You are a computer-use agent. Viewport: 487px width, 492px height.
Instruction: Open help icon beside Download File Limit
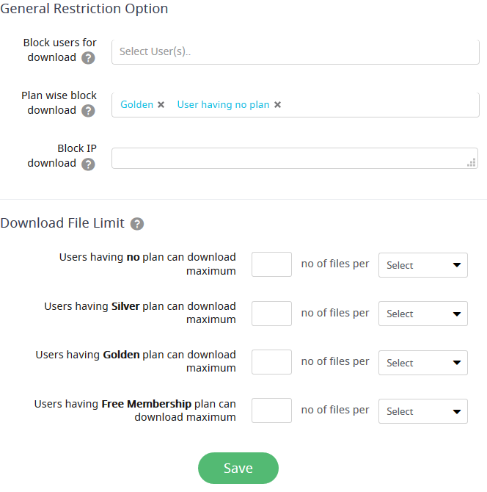pyautogui.click(x=137, y=224)
